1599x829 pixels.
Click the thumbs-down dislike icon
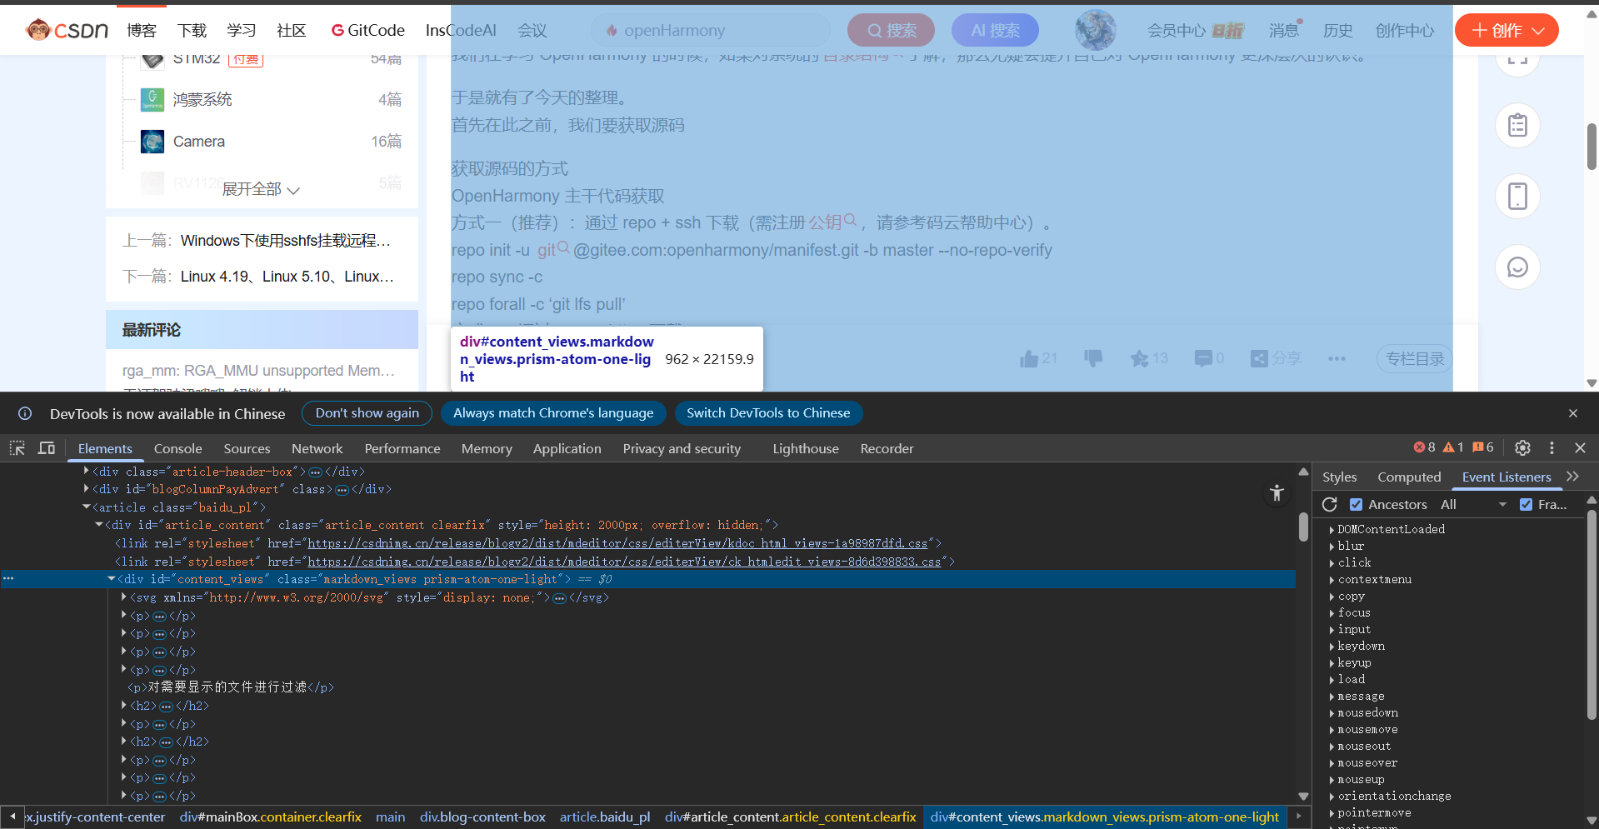tap(1093, 359)
